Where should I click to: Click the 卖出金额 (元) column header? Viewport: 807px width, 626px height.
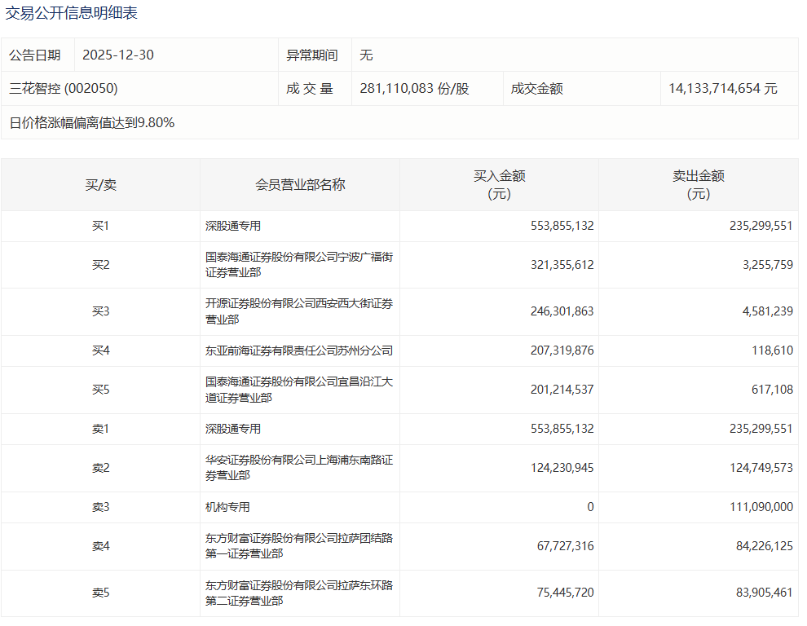pyautogui.click(x=698, y=185)
